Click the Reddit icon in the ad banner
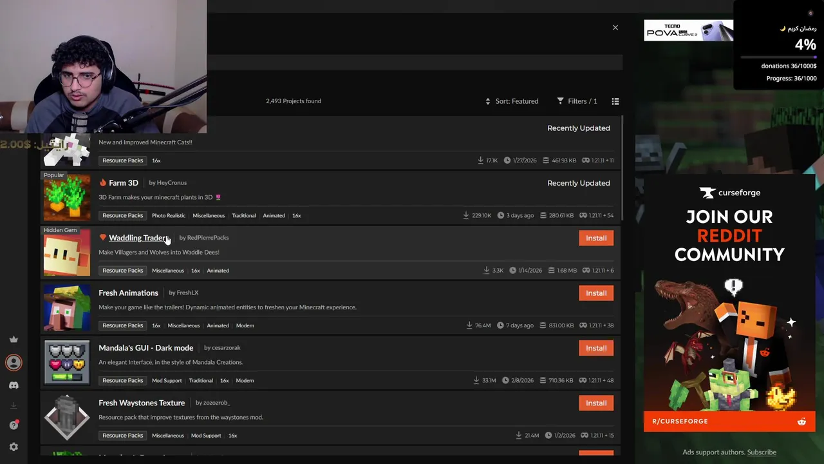The width and height of the screenshot is (824, 464). pos(801,421)
